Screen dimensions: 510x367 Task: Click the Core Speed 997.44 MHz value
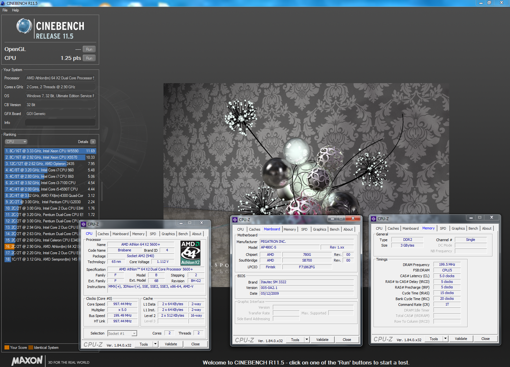pos(122,304)
